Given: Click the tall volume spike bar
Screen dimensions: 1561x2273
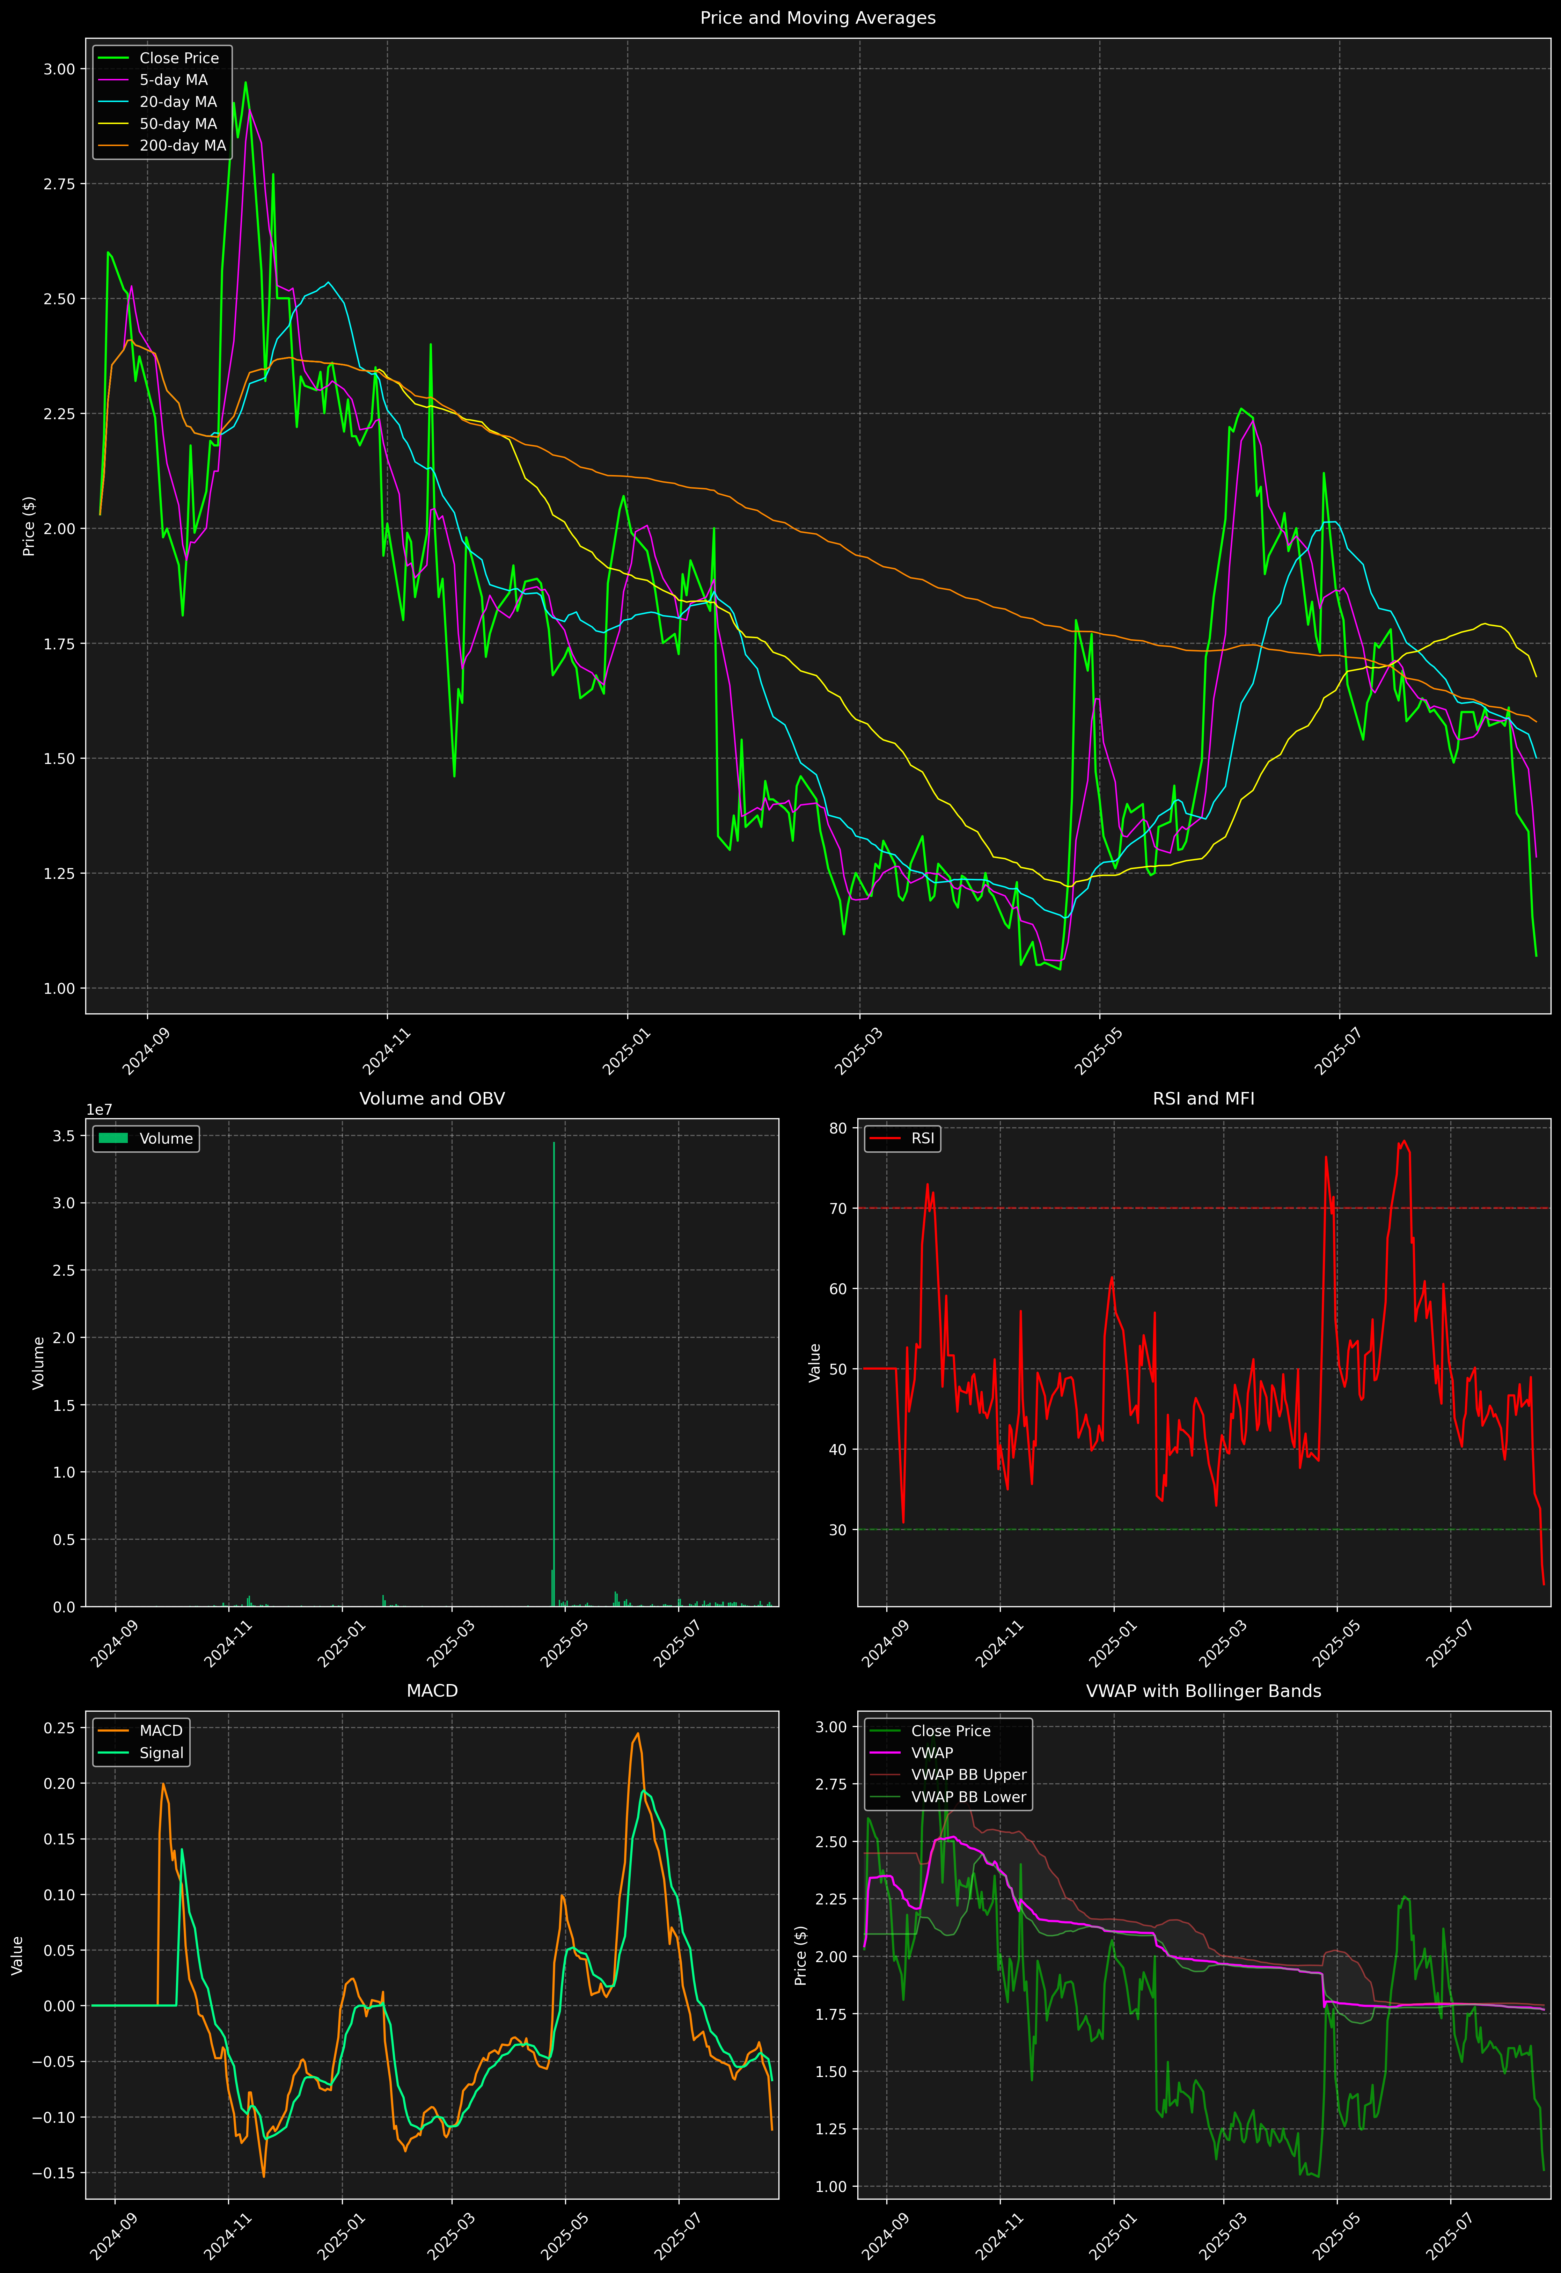Looking at the screenshot, I should point(554,1369).
